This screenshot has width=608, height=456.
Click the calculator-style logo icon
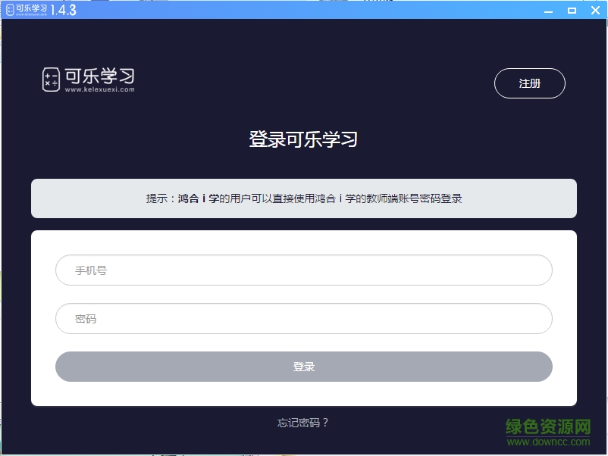pos(51,80)
